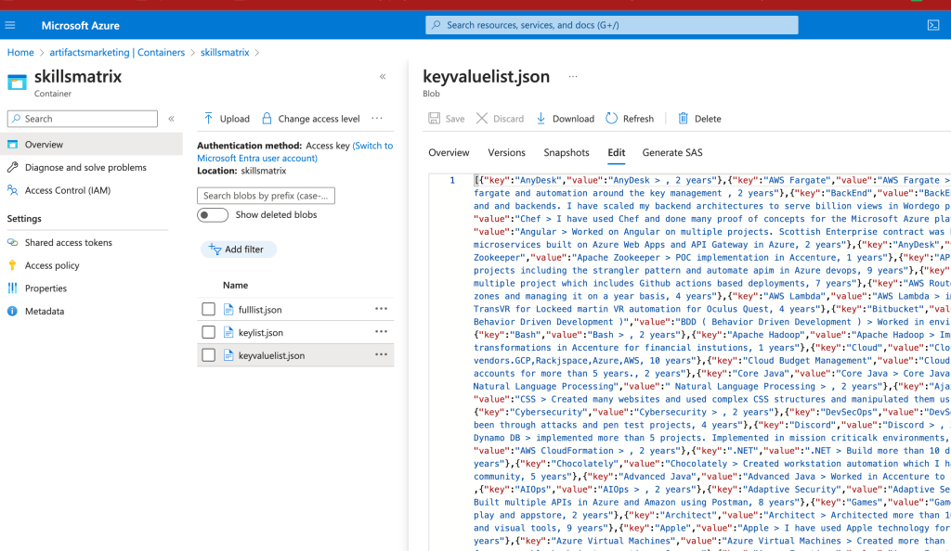Image resolution: width=951 pixels, height=551 pixels.
Task: Open artifactsmarketing | Containers breadcrumb
Action: pos(117,53)
